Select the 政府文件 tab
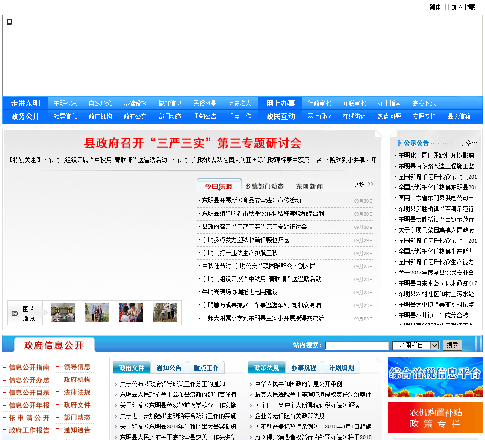 [x=131, y=368]
